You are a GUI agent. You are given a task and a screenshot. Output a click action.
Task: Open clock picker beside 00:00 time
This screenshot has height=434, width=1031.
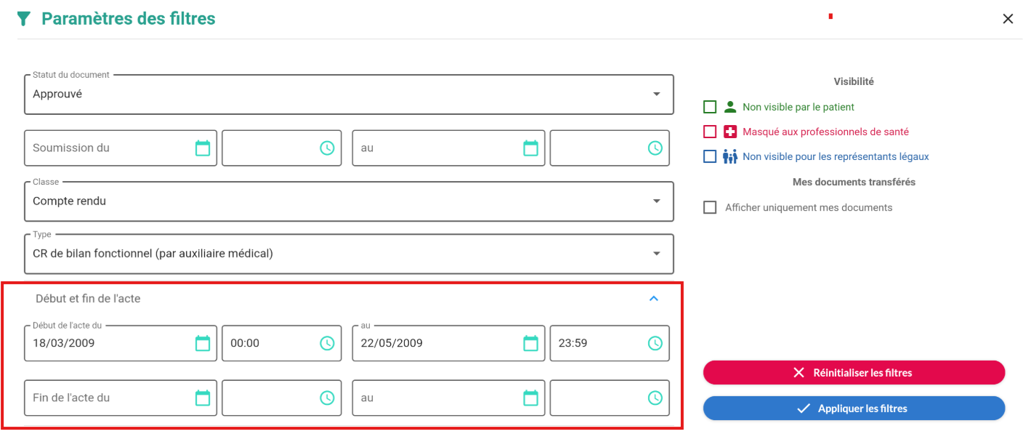tap(327, 343)
